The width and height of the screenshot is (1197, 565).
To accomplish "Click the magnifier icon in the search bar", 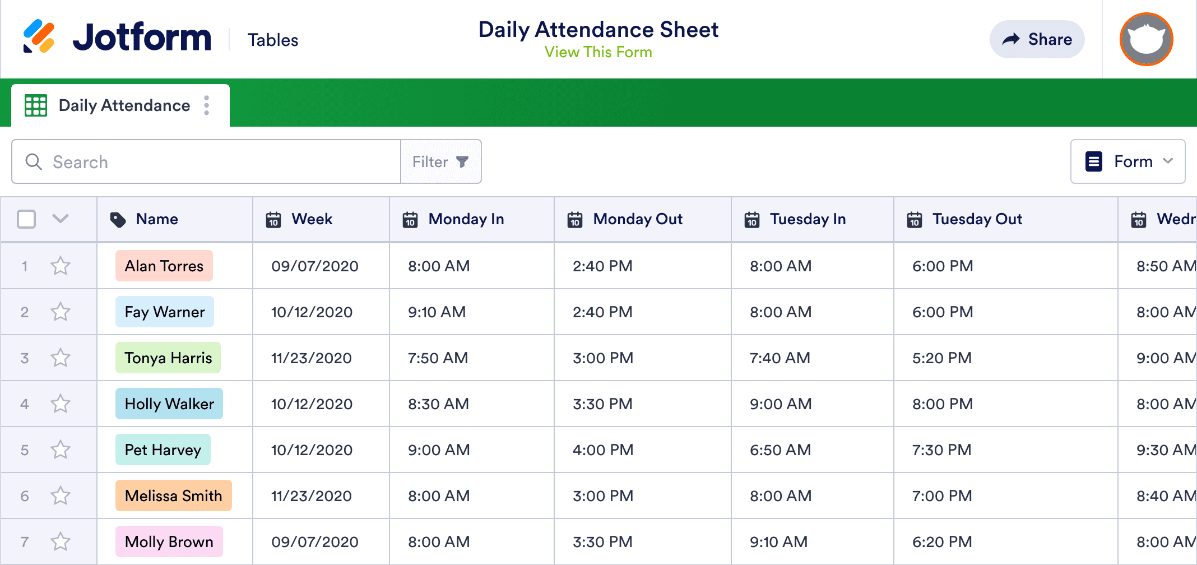I will (x=34, y=161).
